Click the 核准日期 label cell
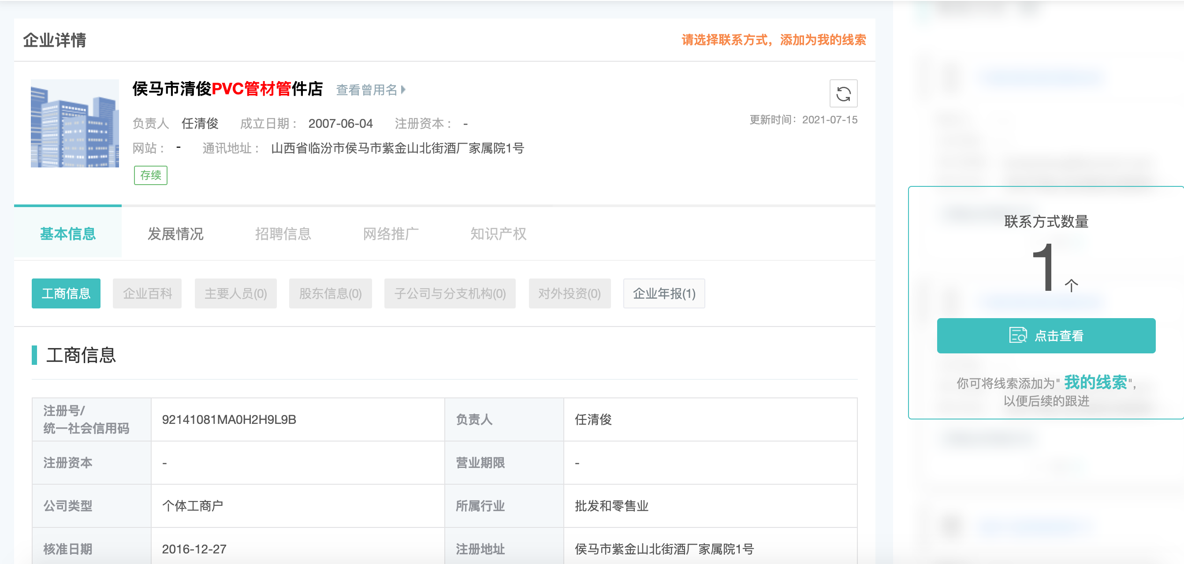The image size is (1184, 564). point(92,547)
